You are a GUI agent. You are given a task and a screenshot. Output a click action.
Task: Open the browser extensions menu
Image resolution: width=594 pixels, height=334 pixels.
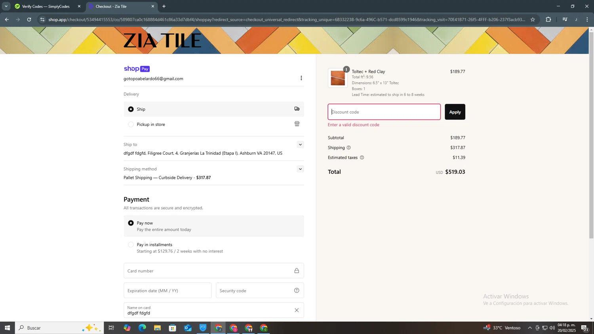point(548,19)
